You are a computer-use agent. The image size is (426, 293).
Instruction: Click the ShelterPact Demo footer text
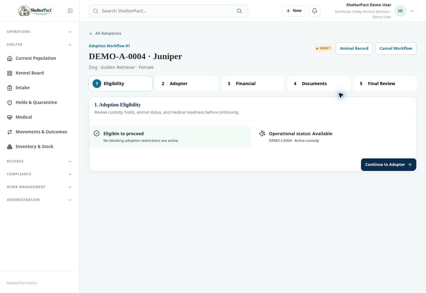22,283
